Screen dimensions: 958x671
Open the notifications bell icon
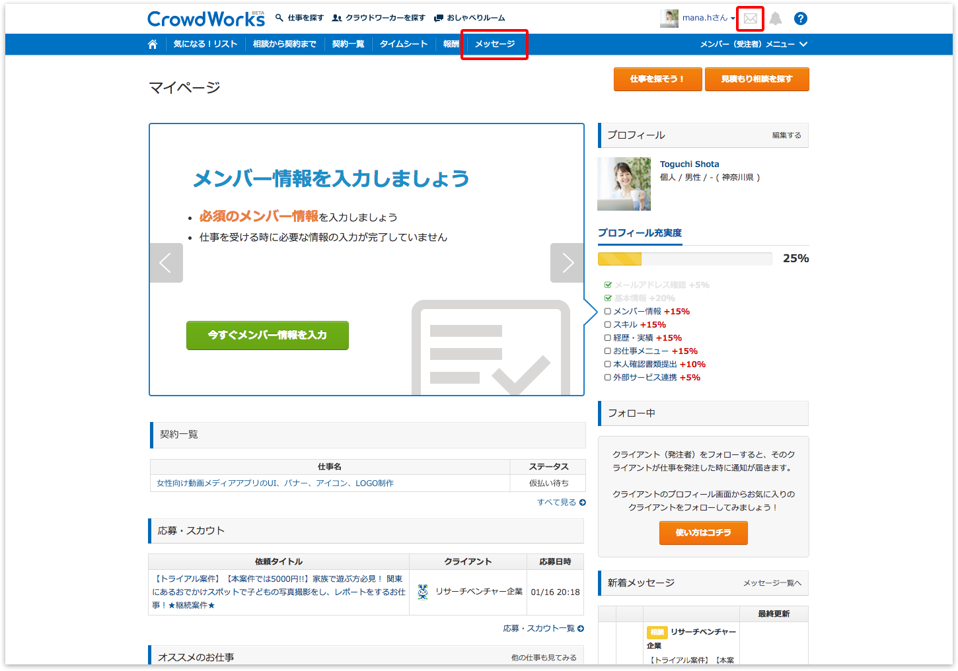776,18
